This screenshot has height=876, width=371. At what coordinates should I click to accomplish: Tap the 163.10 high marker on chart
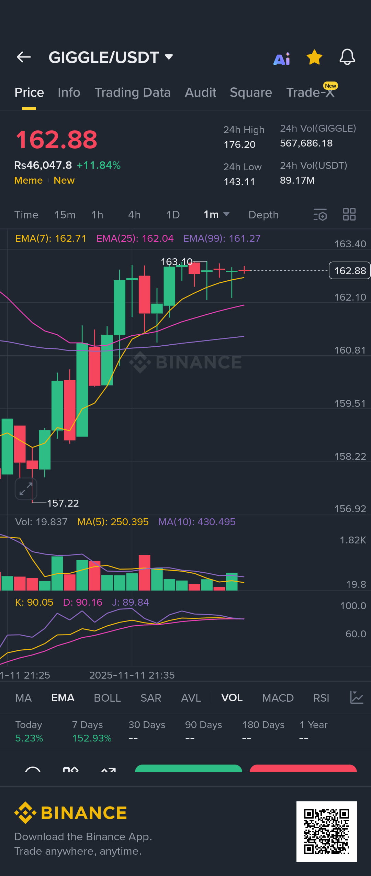pyautogui.click(x=177, y=262)
